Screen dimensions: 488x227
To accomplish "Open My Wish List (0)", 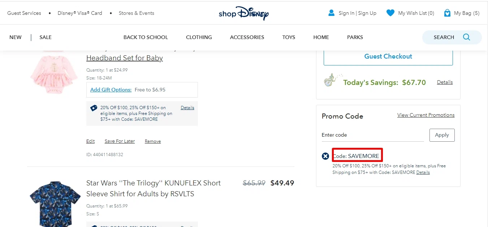I will pos(416,13).
